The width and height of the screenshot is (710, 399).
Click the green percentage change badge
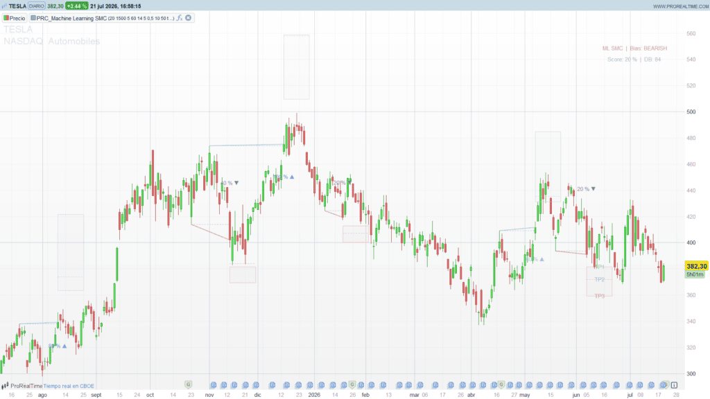(x=76, y=6)
